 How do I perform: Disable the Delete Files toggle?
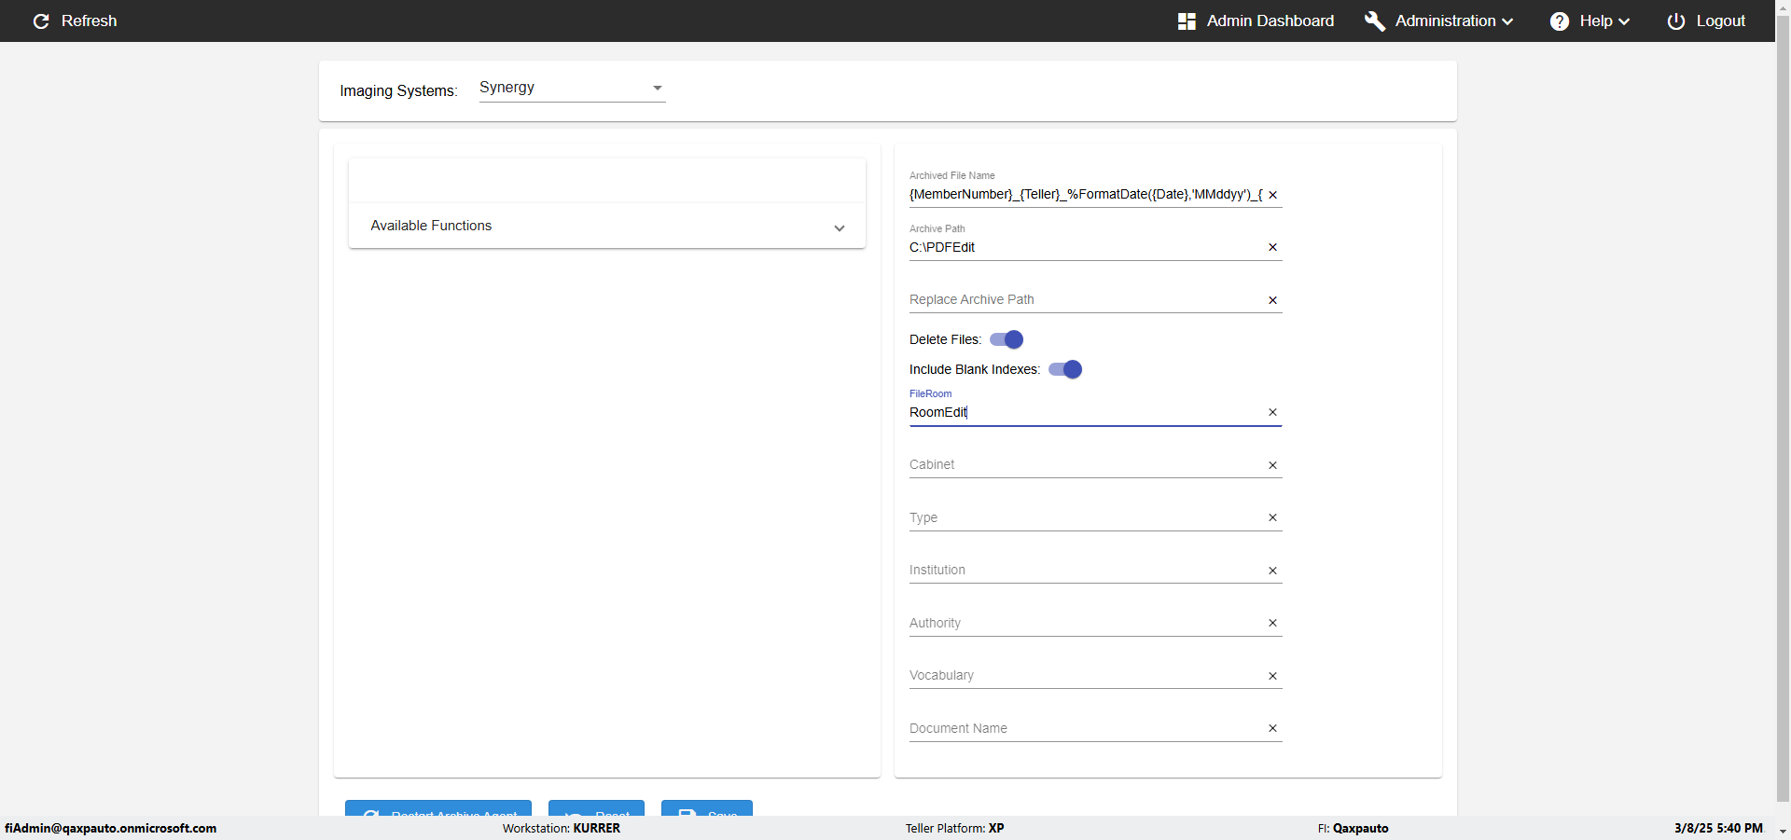(1007, 339)
